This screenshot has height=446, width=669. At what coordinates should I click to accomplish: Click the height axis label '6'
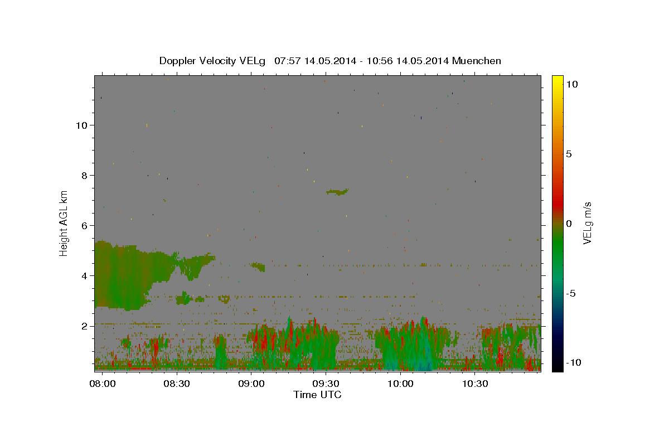pos(84,225)
